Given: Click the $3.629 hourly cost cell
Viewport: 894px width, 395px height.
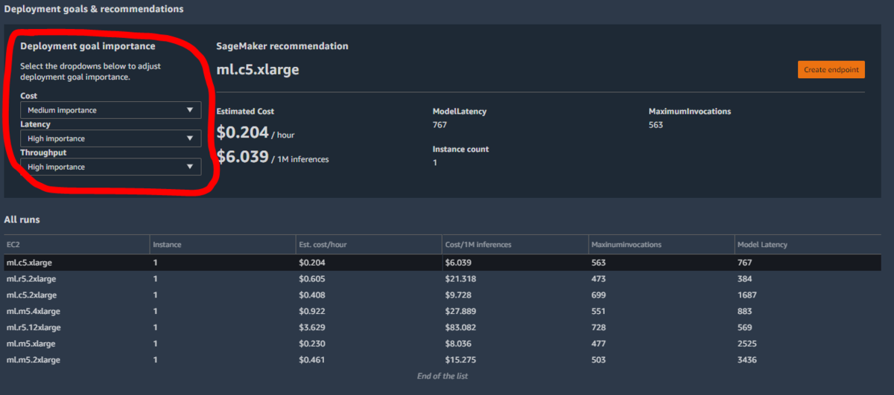Looking at the screenshot, I should coord(312,327).
